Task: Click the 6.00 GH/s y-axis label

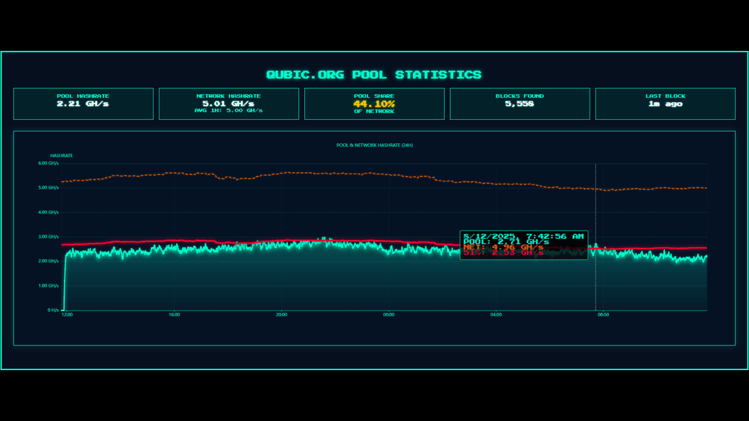Action: (49, 163)
